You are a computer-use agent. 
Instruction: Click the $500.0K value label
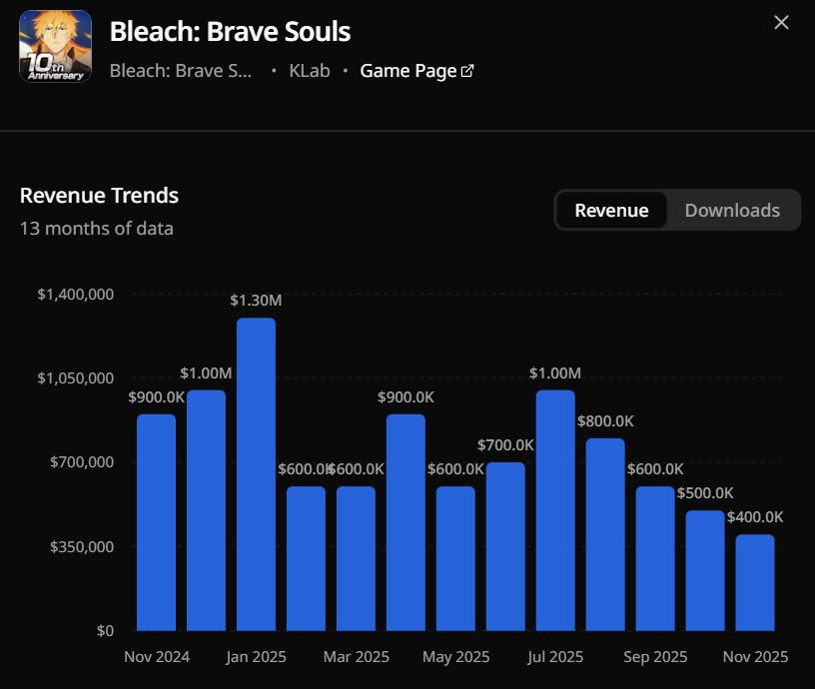click(x=705, y=492)
